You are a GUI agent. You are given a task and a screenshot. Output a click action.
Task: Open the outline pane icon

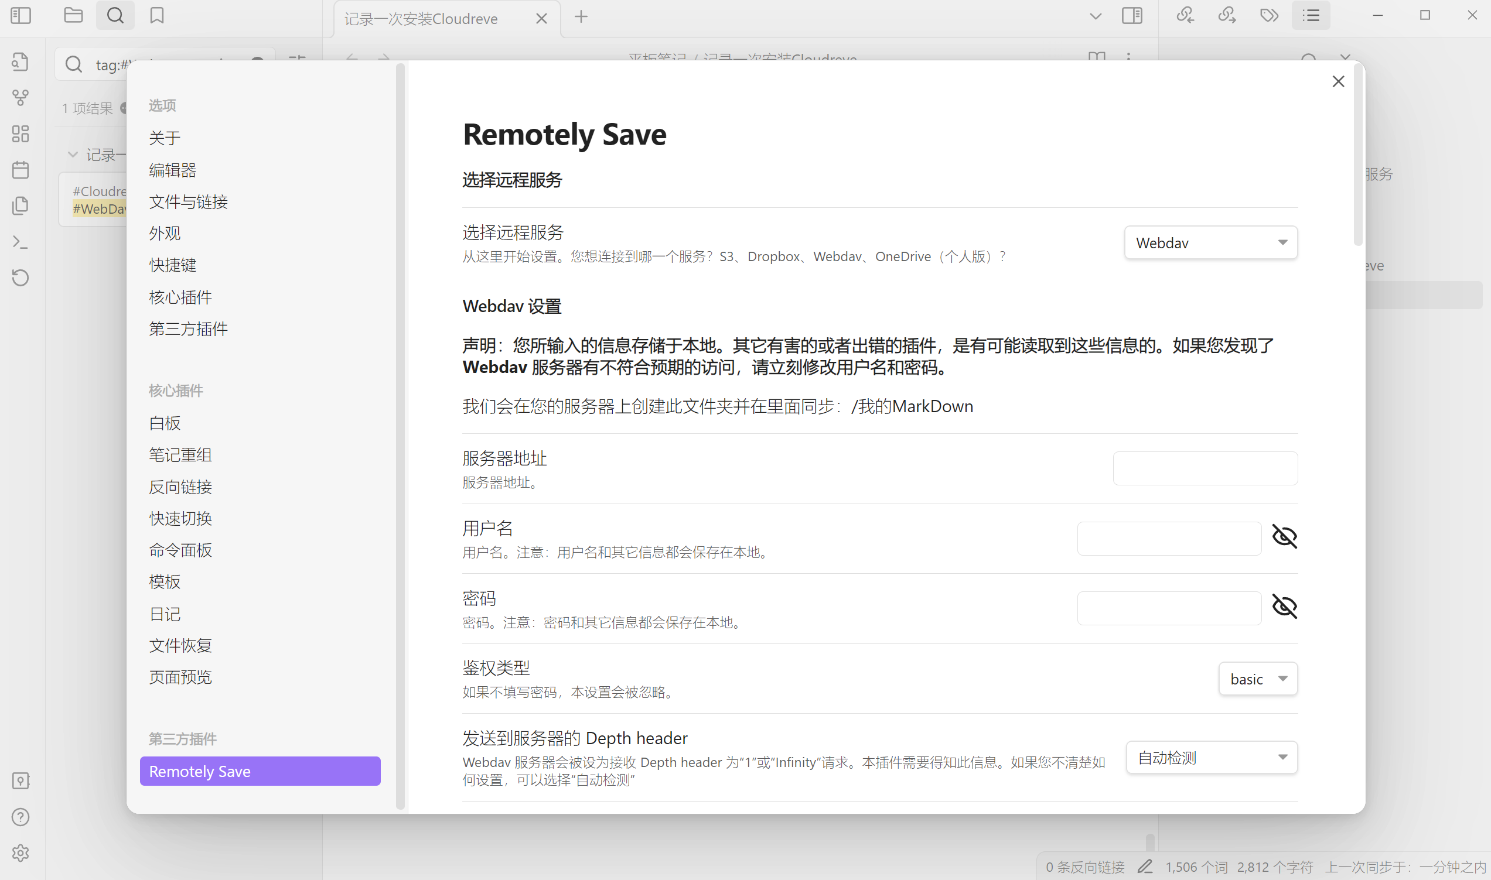coord(1311,15)
